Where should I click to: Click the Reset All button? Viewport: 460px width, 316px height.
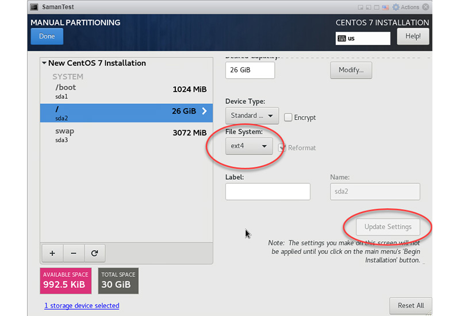click(411, 306)
